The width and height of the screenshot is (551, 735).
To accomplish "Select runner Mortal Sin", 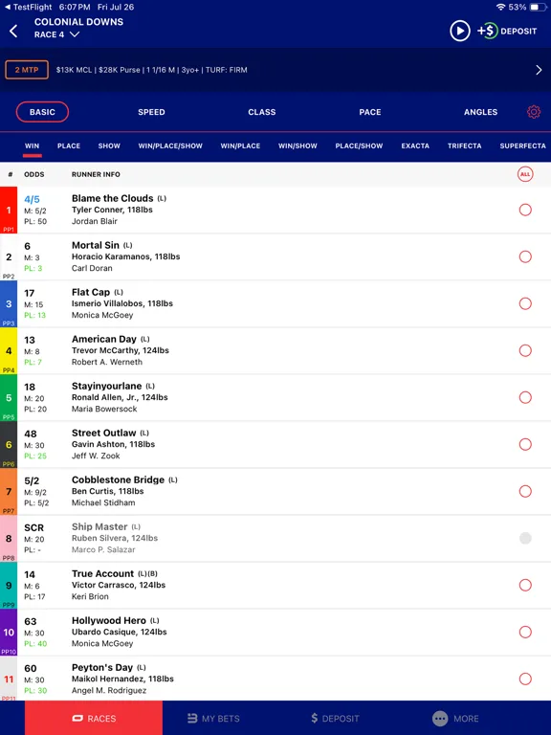I will pos(525,256).
